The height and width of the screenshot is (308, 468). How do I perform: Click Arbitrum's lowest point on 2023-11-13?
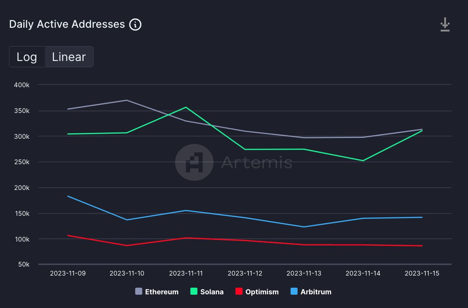click(304, 227)
